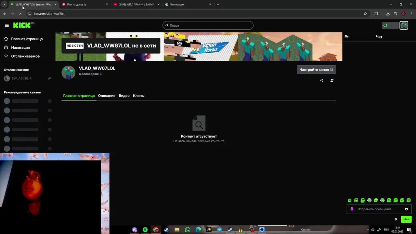416x234 pixels.
Task: Open browser downloads icon
Action: 388,14
